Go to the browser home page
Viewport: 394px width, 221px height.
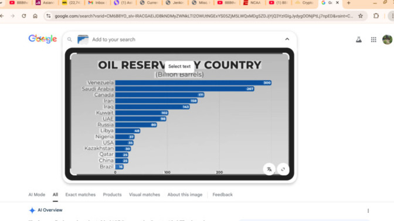[x=35, y=16]
